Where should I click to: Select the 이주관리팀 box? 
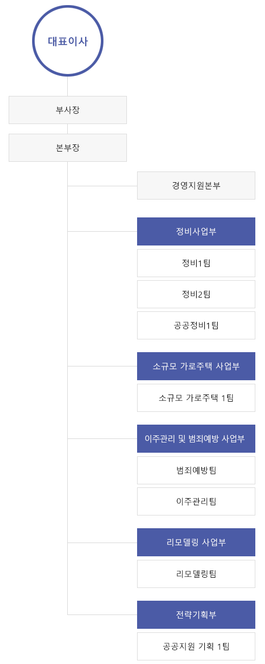click(196, 501)
